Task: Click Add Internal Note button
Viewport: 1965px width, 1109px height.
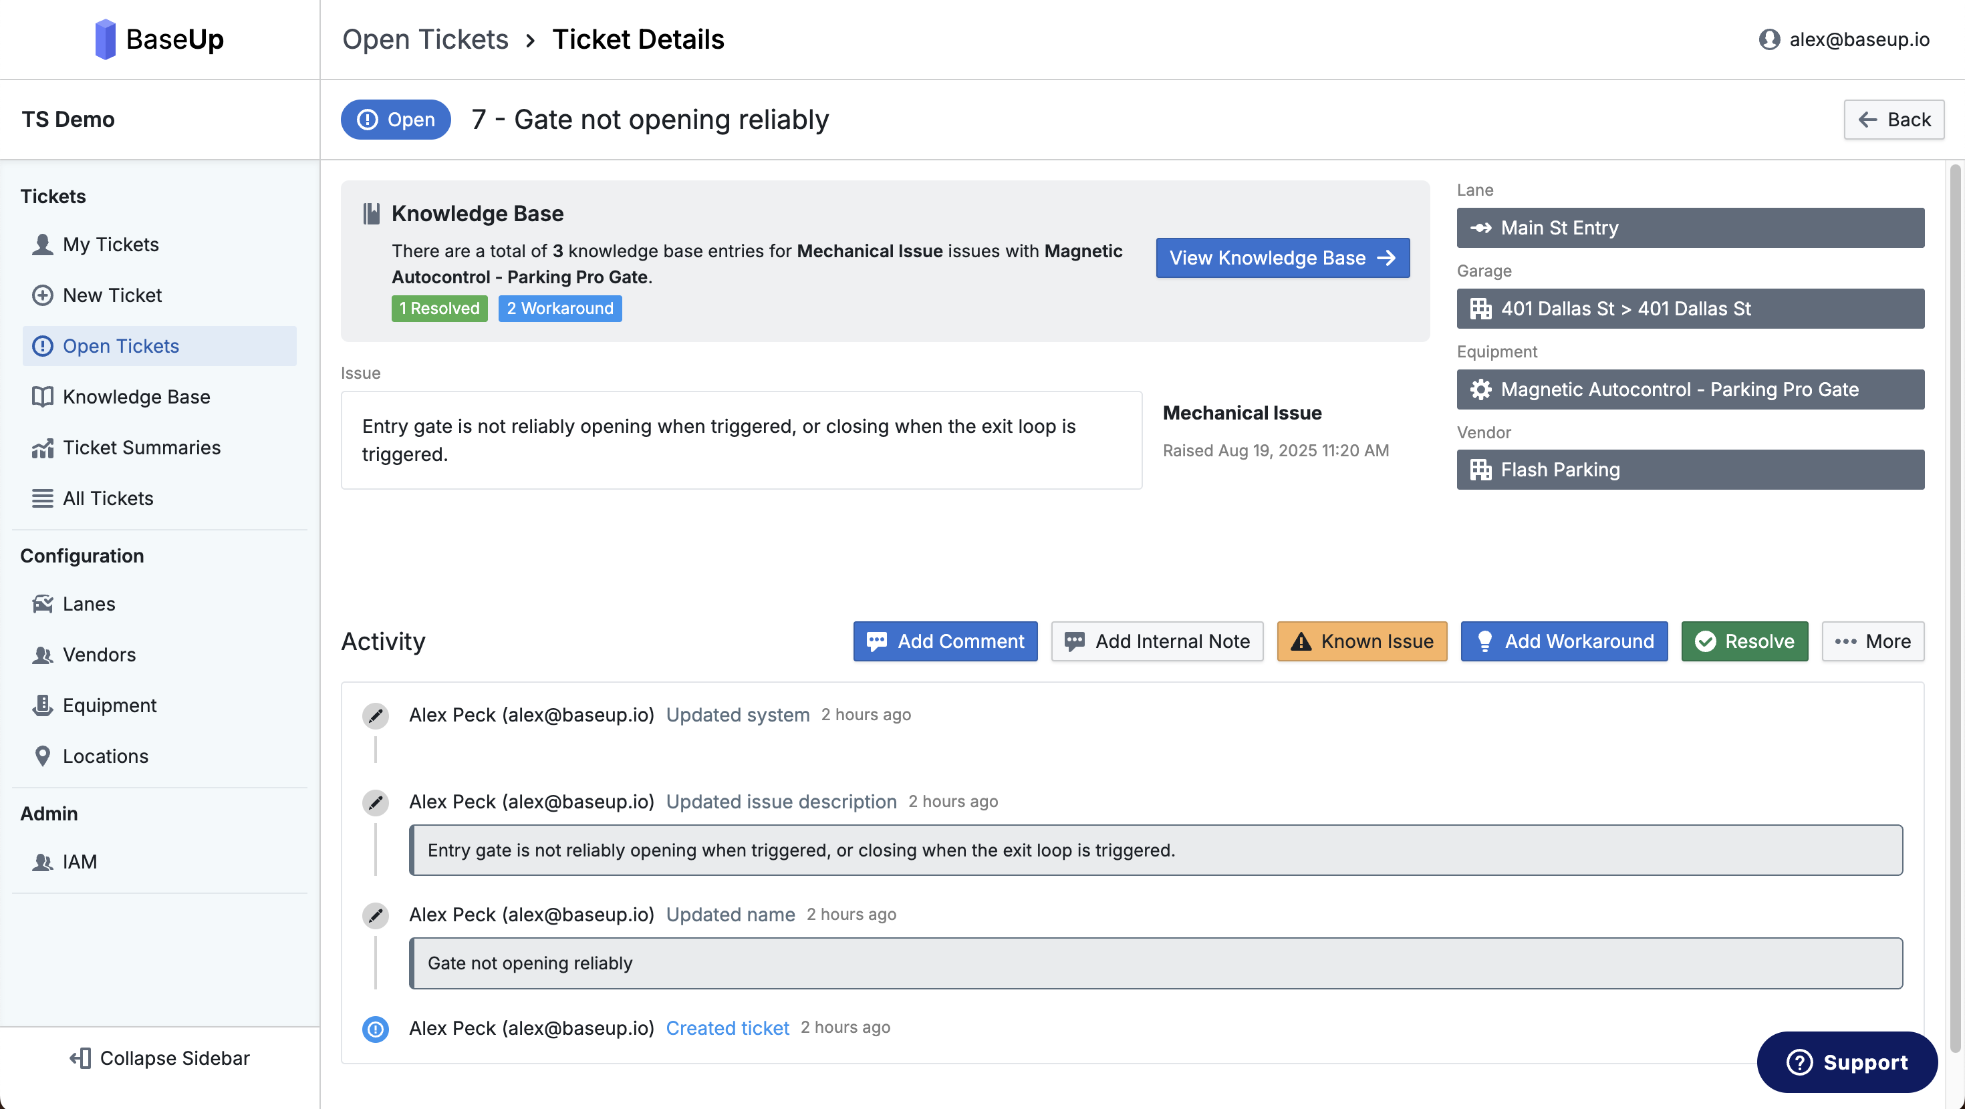Action: 1157,641
